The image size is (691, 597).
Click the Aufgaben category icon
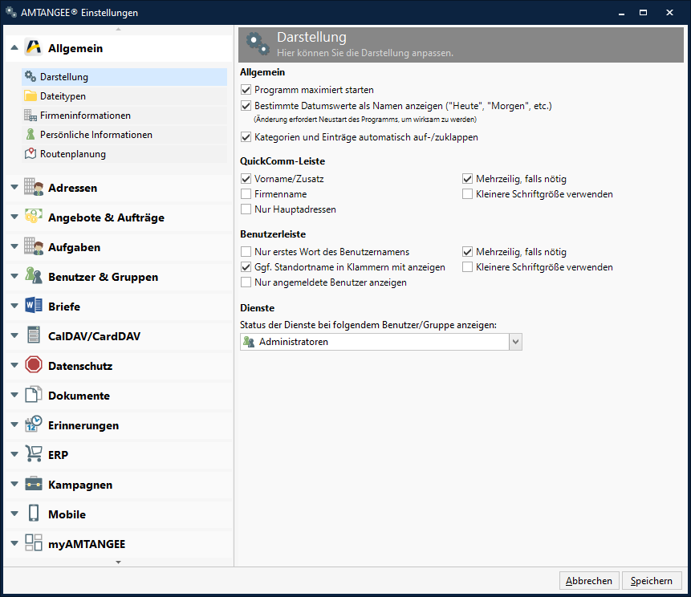pyautogui.click(x=34, y=246)
